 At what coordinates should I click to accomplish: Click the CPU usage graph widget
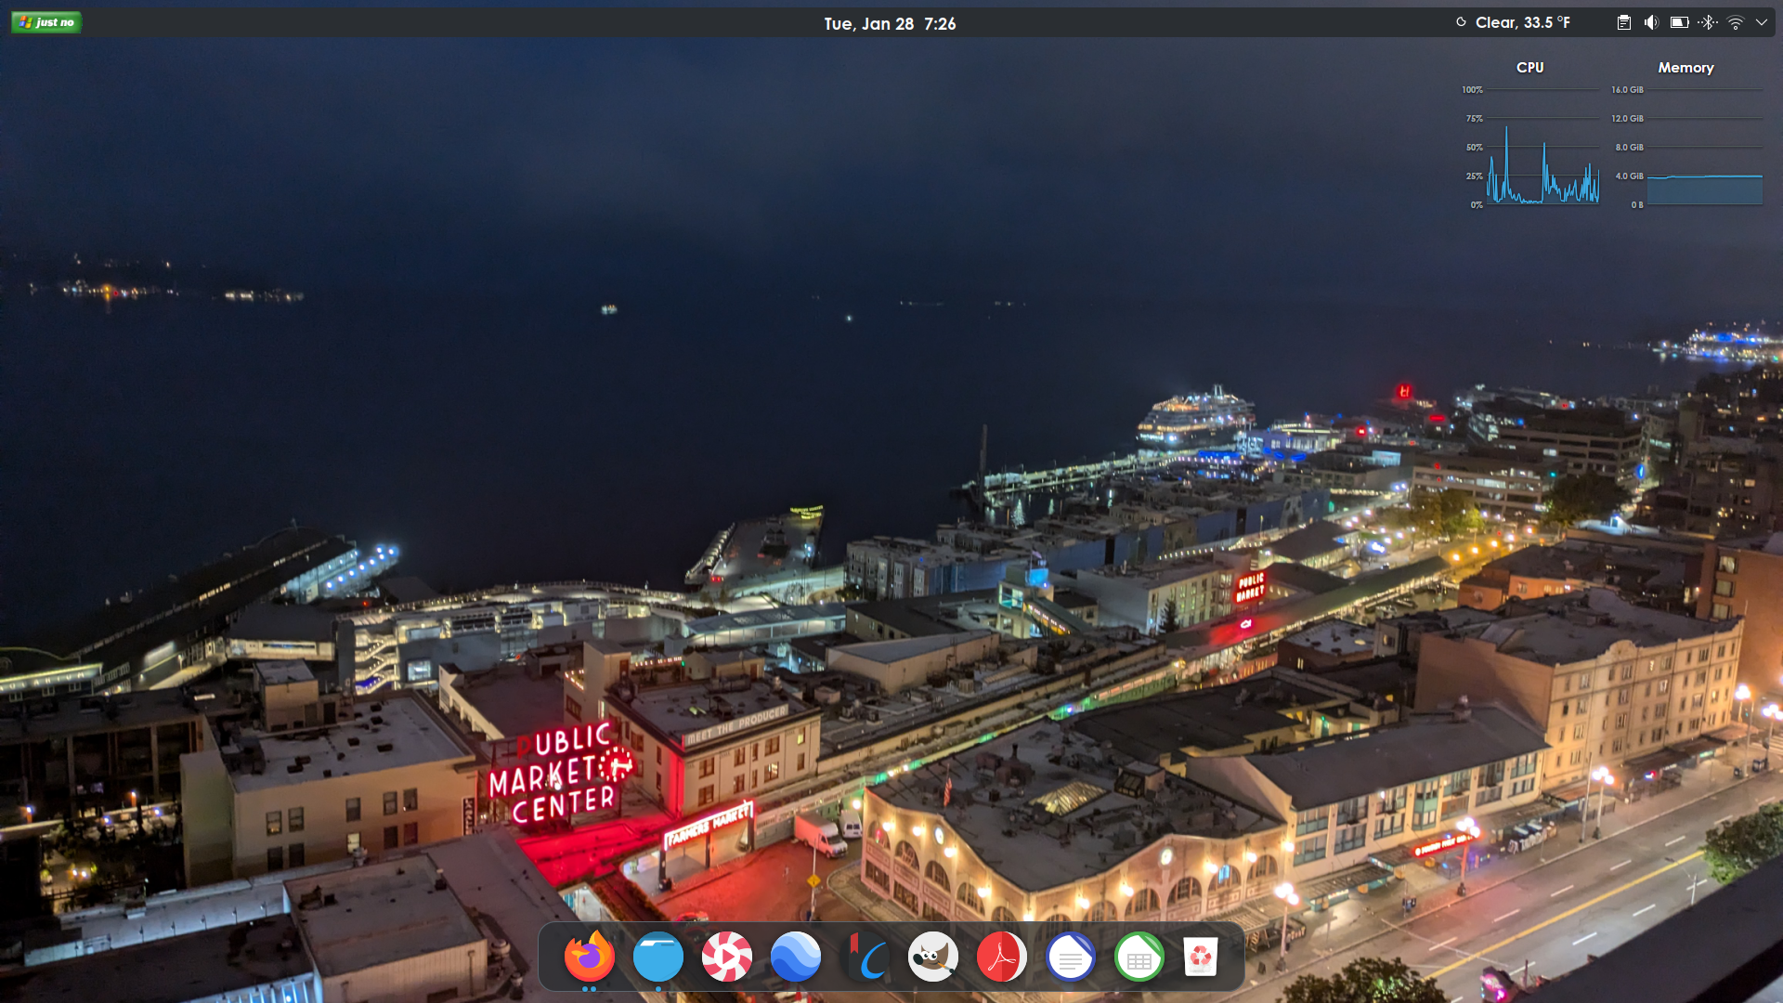(x=1542, y=149)
